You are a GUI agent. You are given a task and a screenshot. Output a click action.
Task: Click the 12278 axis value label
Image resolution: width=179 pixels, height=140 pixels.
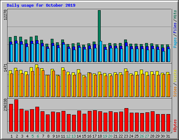coord(6,15)
